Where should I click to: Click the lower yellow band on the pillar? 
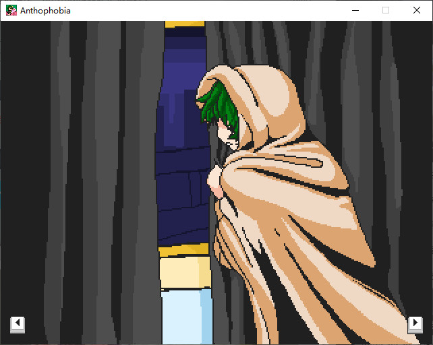pos(183,251)
